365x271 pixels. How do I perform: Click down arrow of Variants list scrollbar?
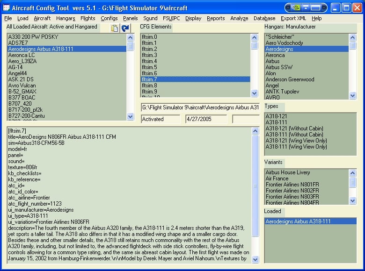(352, 200)
